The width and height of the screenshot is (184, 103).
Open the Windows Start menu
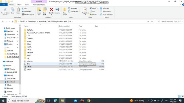point(3,100)
